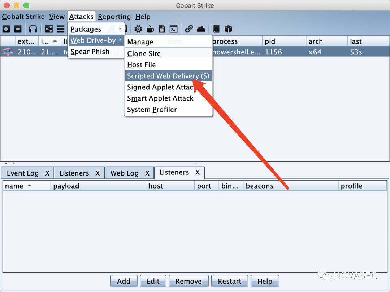Click the process column header
Image resolution: width=390 pixels, height=292 pixels.
(237, 41)
